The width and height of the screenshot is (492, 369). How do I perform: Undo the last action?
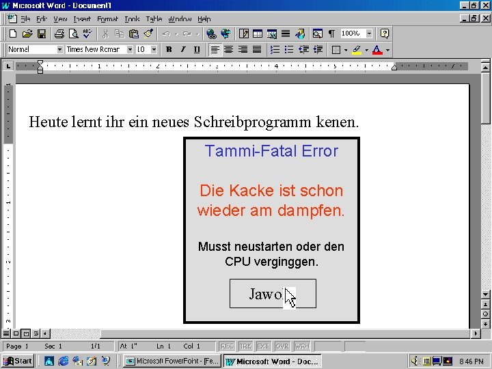(x=166, y=33)
